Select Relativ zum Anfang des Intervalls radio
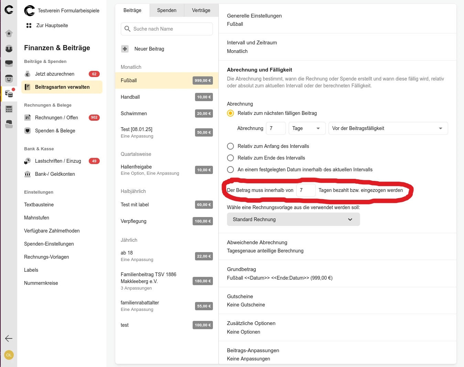This screenshot has height=367, width=464. click(x=230, y=146)
